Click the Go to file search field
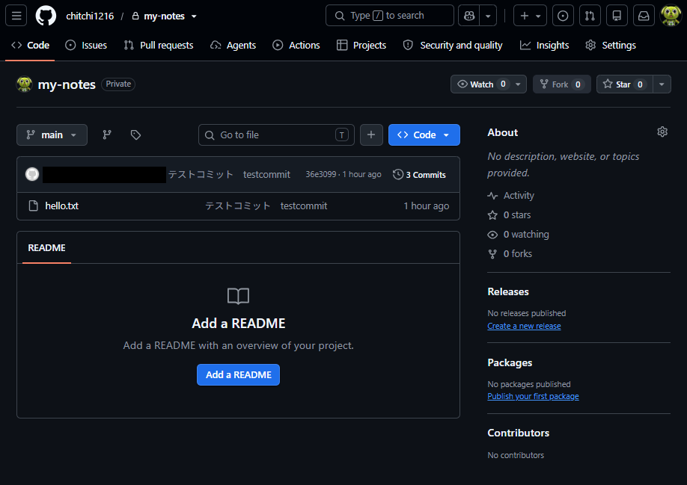This screenshot has width=687, height=485. click(276, 135)
